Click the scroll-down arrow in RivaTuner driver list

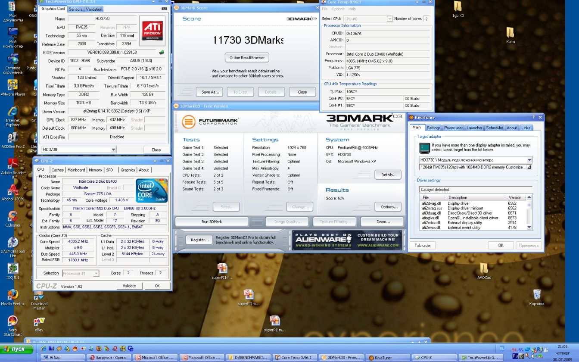pyautogui.click(x=529, y=228)
